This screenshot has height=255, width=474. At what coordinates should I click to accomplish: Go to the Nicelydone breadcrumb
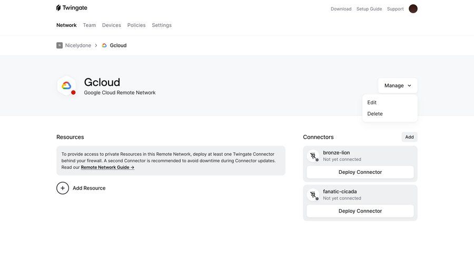[x=78, y=45]
